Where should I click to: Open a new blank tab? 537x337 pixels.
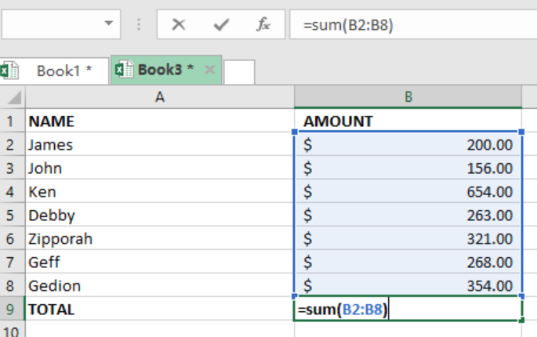coord(239,72)
